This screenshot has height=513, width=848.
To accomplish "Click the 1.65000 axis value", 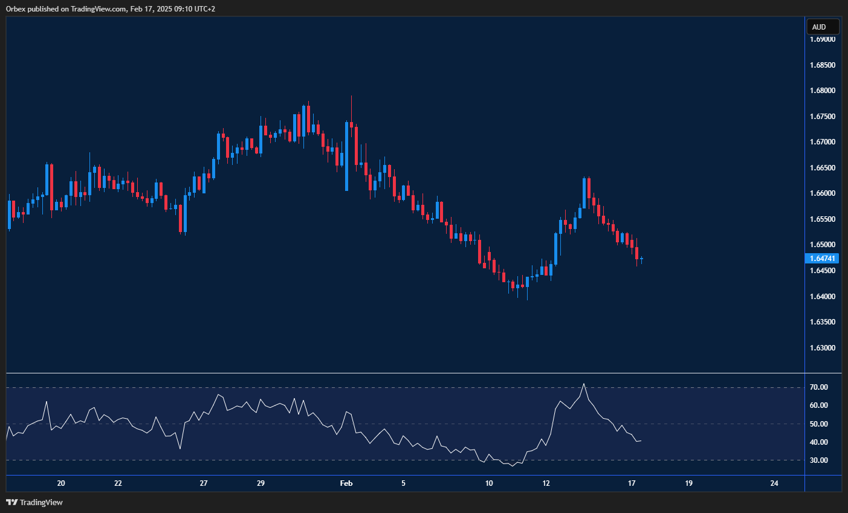I will point(822,244).
